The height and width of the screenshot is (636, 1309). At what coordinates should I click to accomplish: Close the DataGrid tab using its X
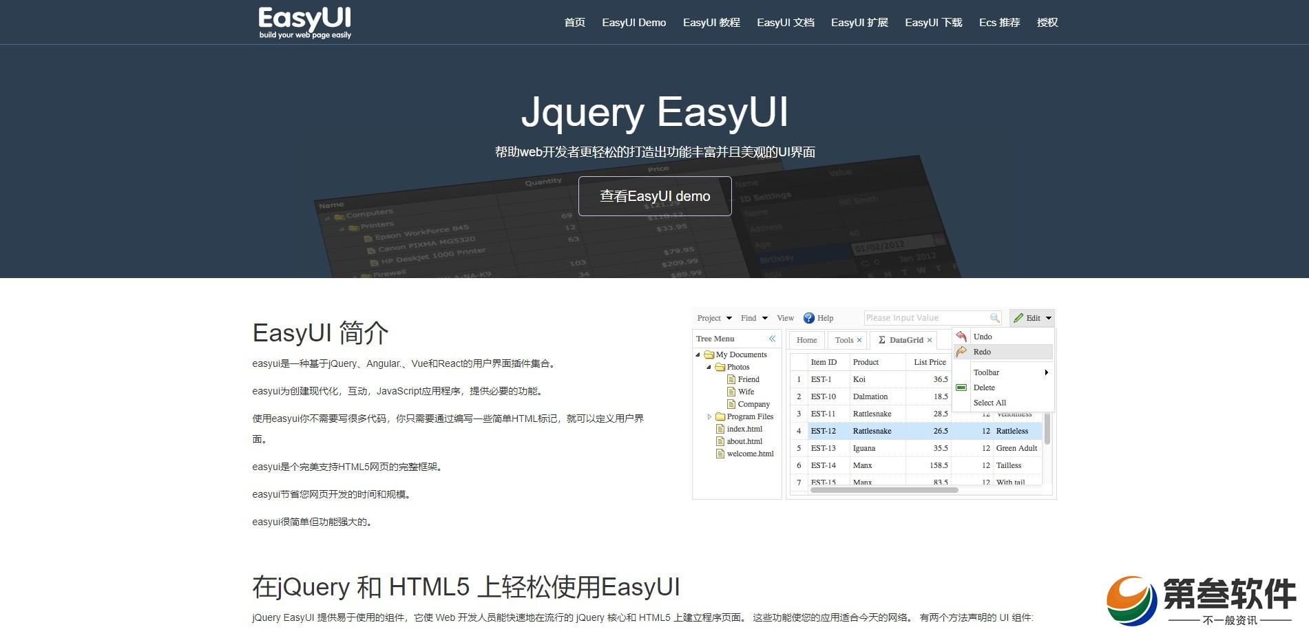click(930, 340)
